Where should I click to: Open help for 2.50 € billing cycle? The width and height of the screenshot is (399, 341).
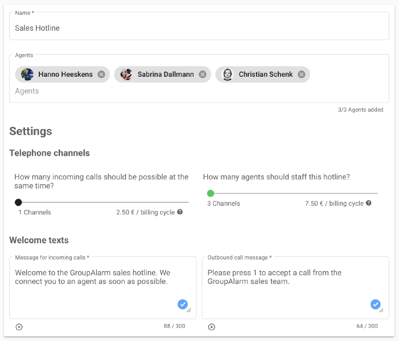180,212
